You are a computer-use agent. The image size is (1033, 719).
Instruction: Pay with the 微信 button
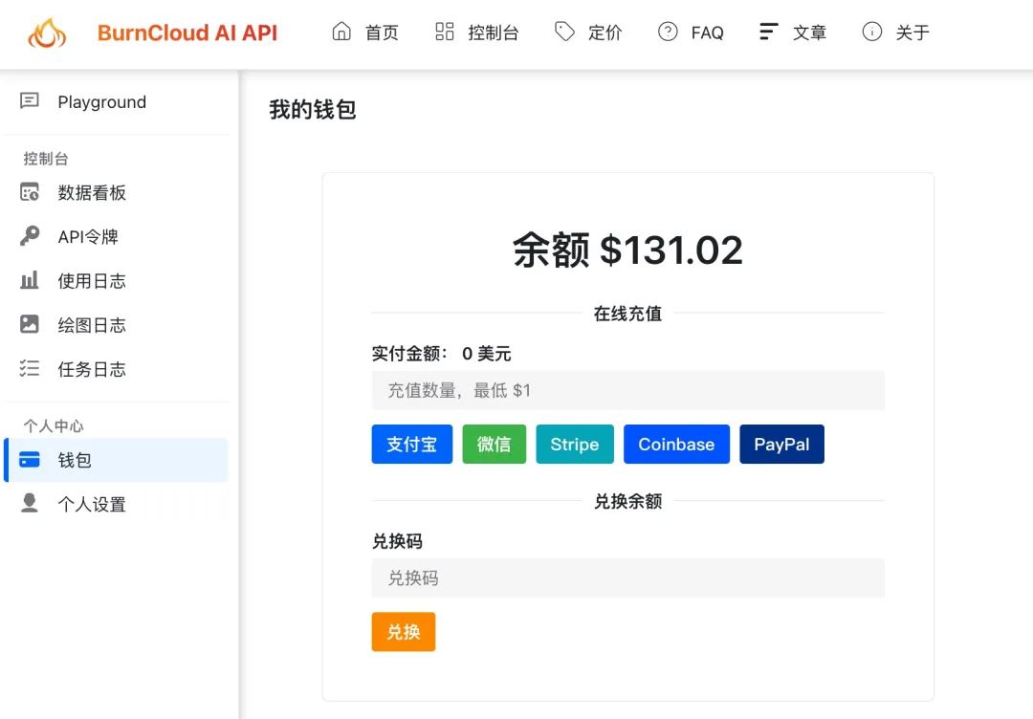[495, 445]
